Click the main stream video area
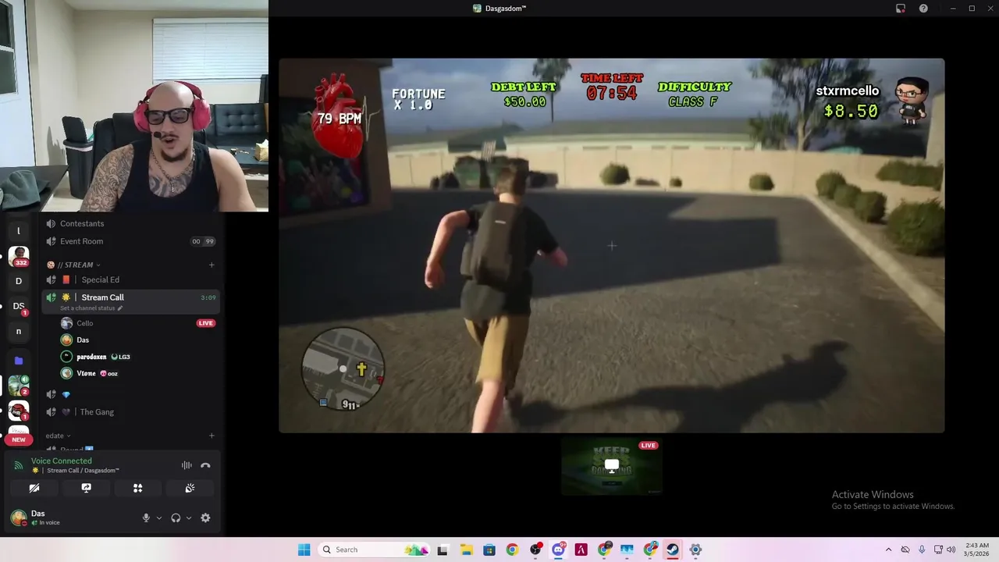This screenshot has width=999, height=562. click(612, 245)
